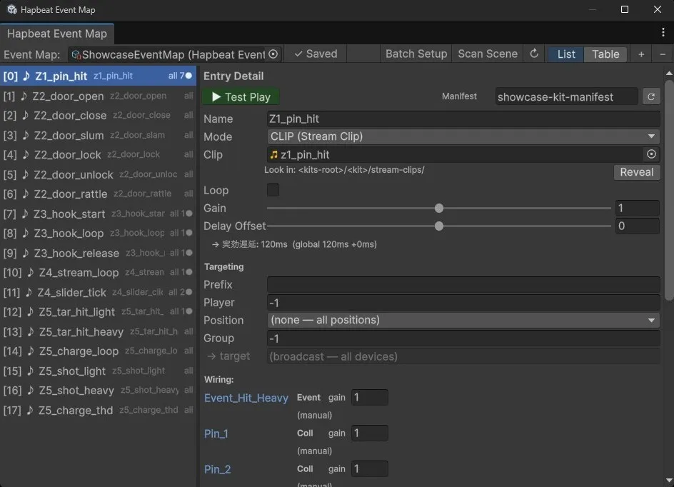The width and height of the screenshot is (674, 487).
Task: Click status dot on Z1_pin_hit row
Action: tap(188, 76)
